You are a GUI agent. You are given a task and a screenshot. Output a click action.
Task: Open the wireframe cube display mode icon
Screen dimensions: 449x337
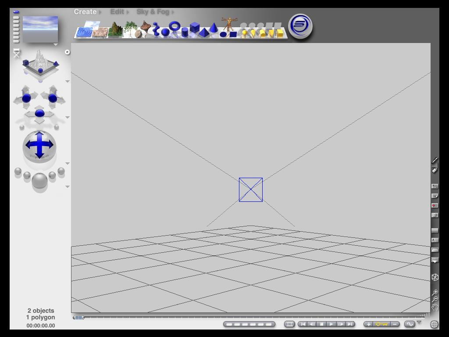pyautogui.click(x=435, y=277)
